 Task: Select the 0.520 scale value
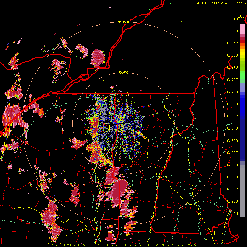pos(232,141)
